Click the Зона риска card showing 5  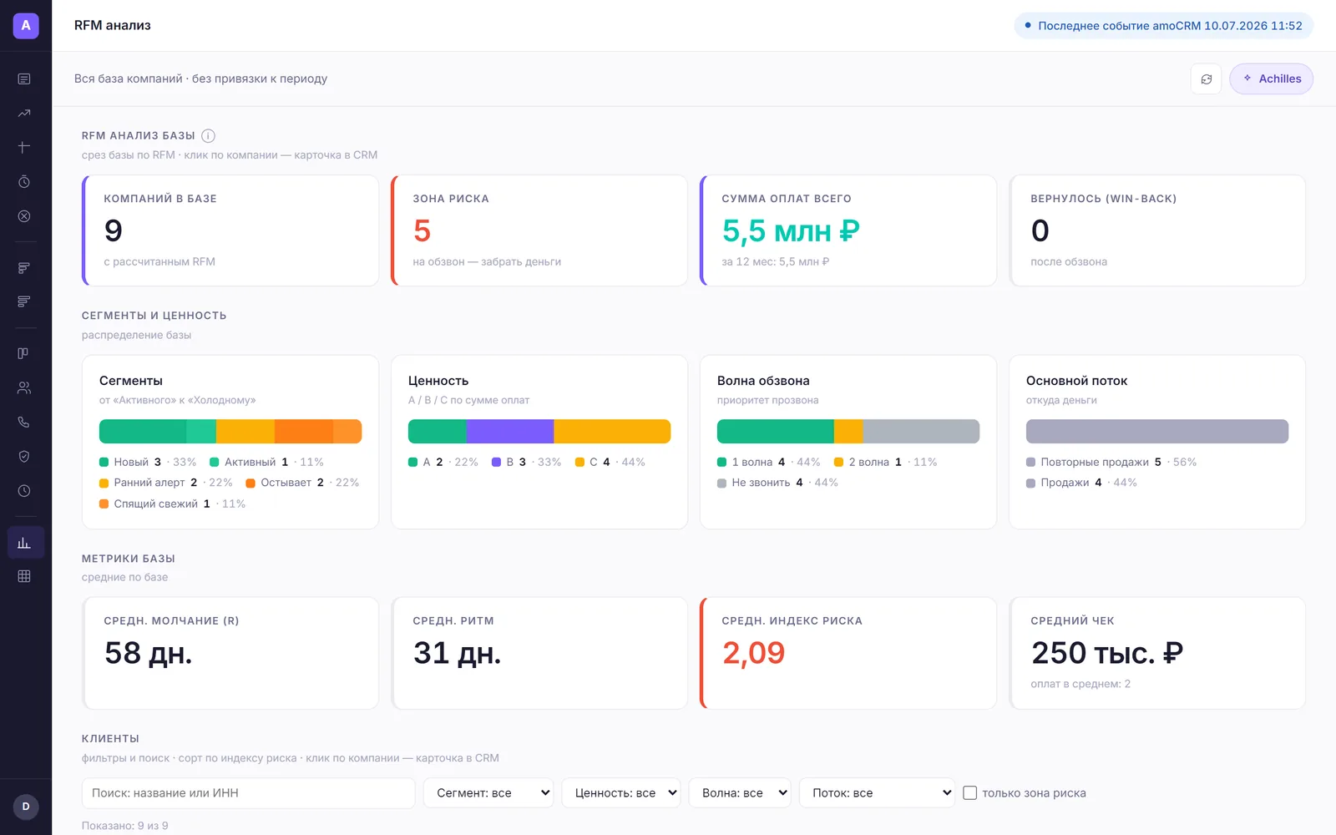point(539,230)
